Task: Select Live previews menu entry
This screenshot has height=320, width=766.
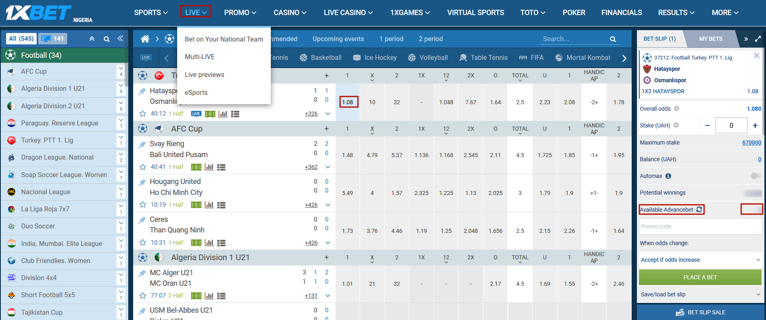Action: point(204,75)
